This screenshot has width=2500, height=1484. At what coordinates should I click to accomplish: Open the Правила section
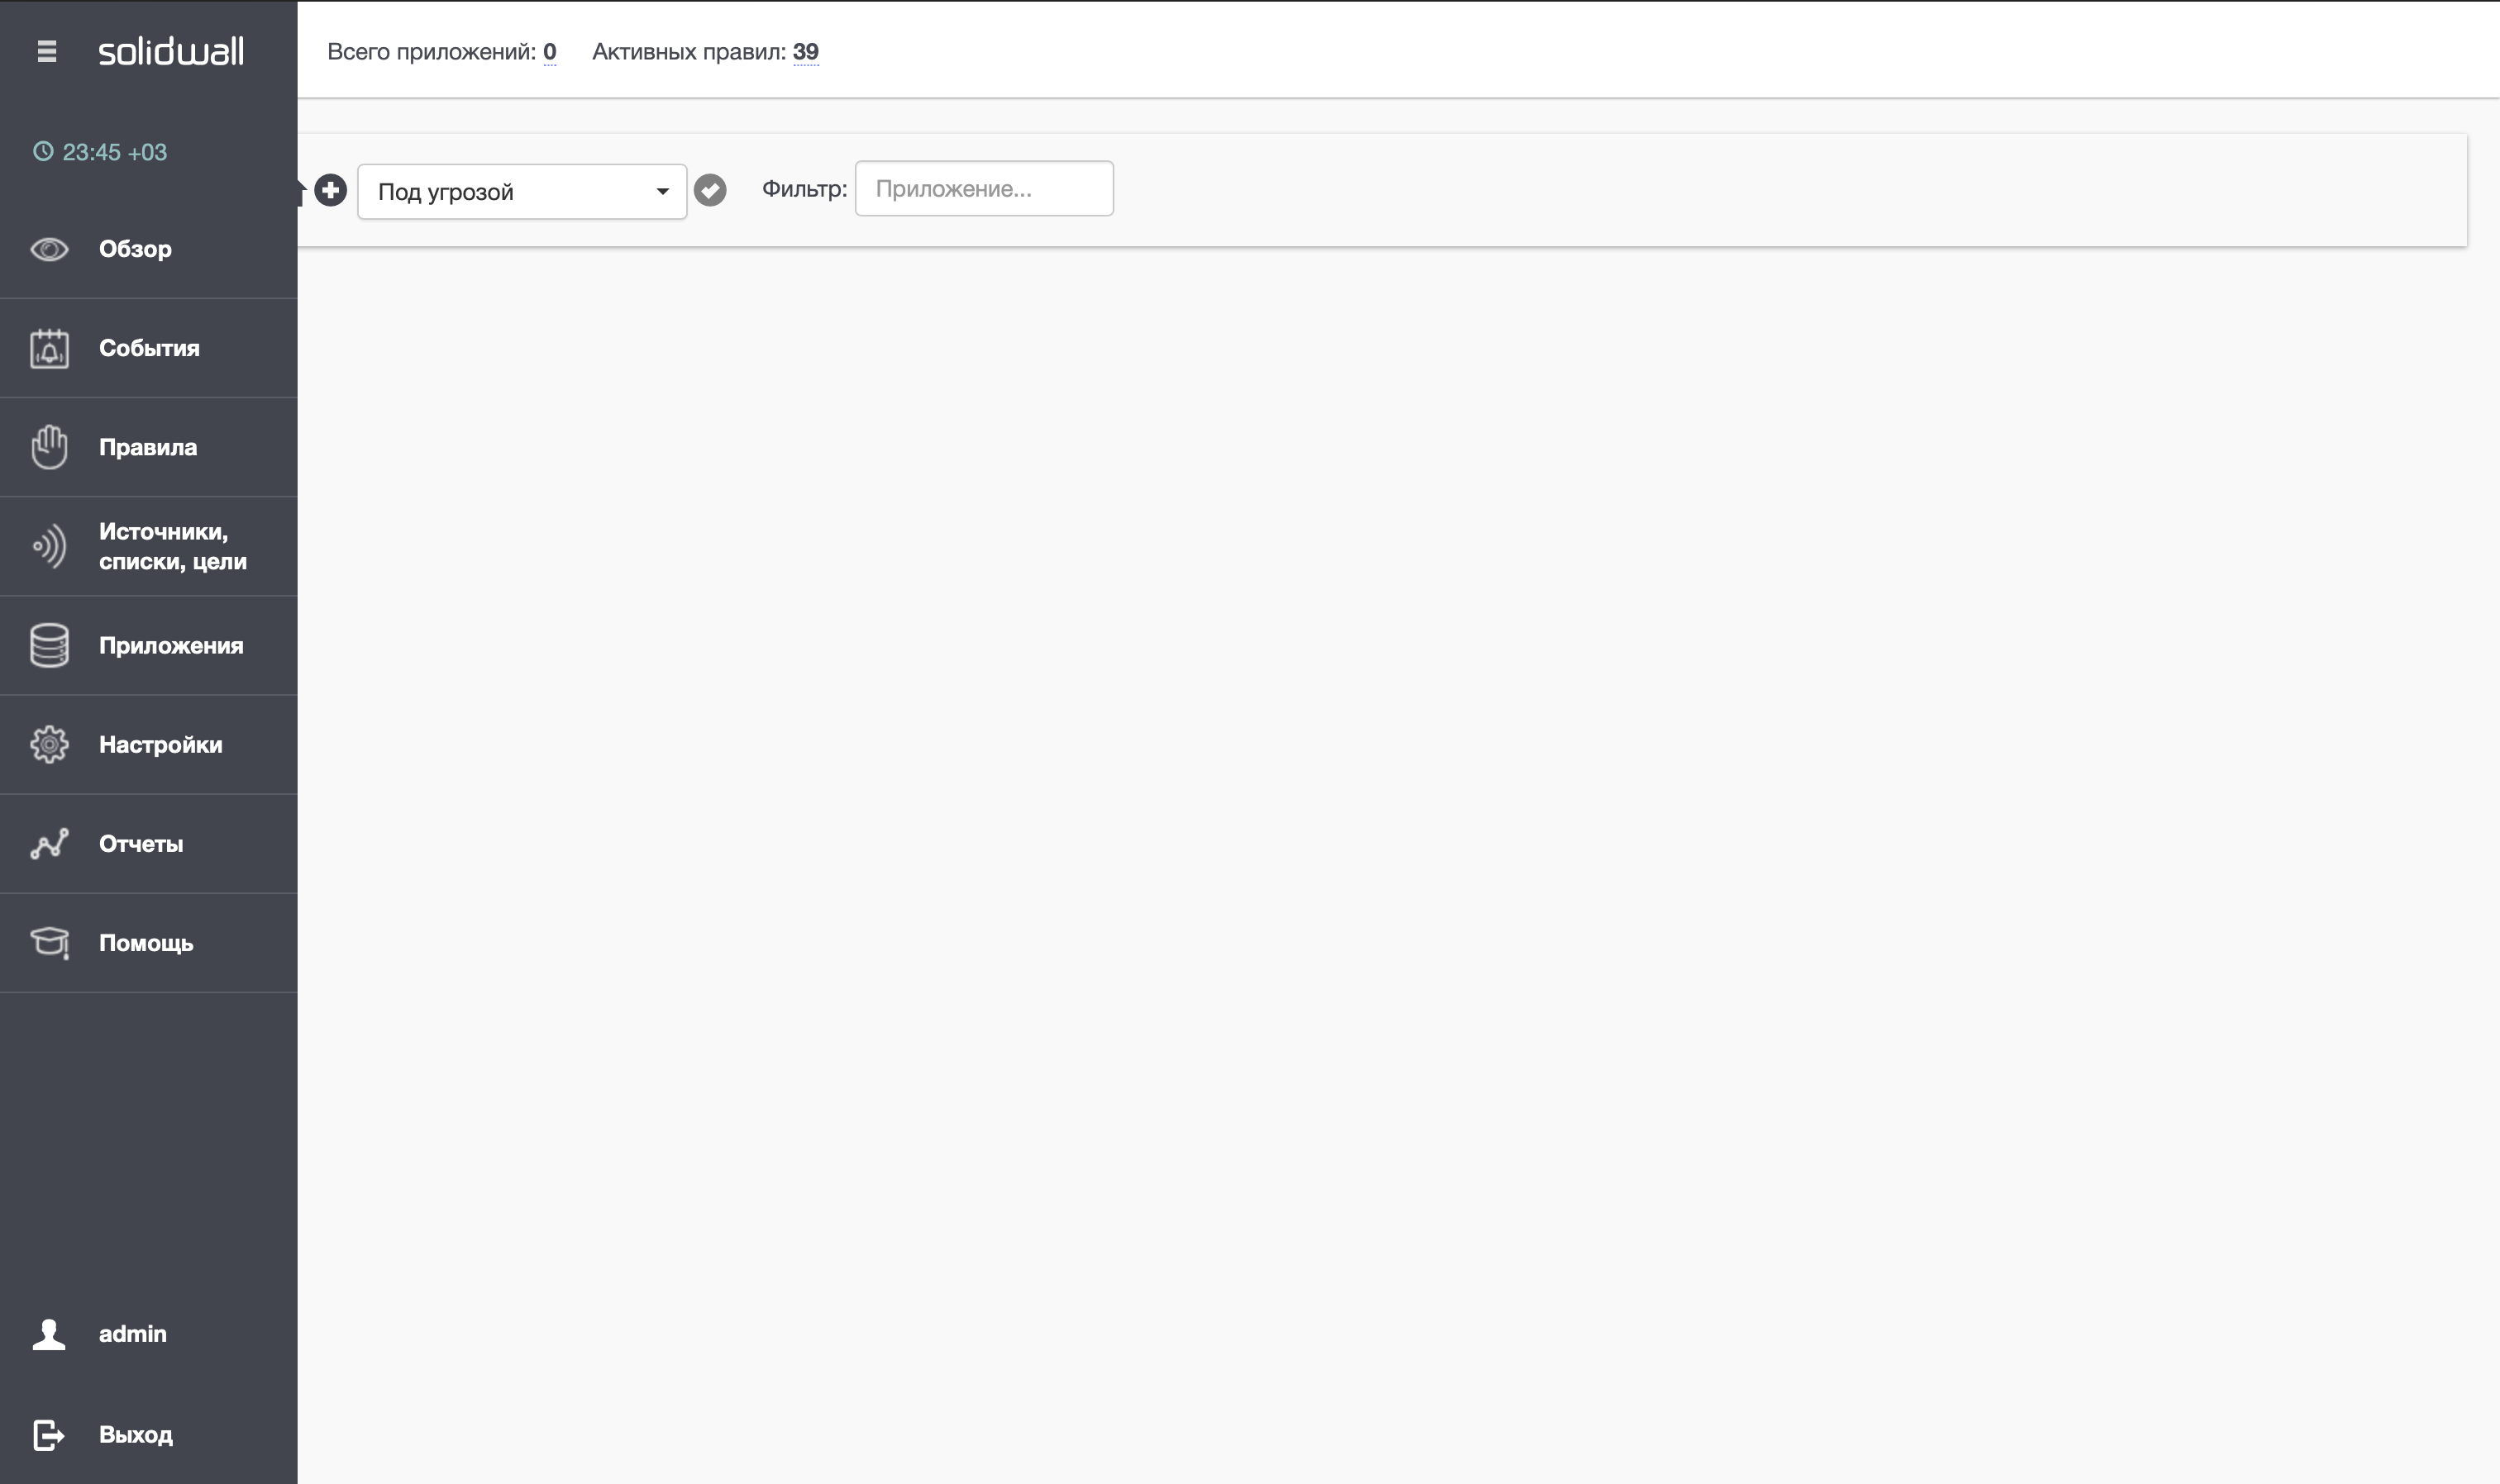coord(148,447)
